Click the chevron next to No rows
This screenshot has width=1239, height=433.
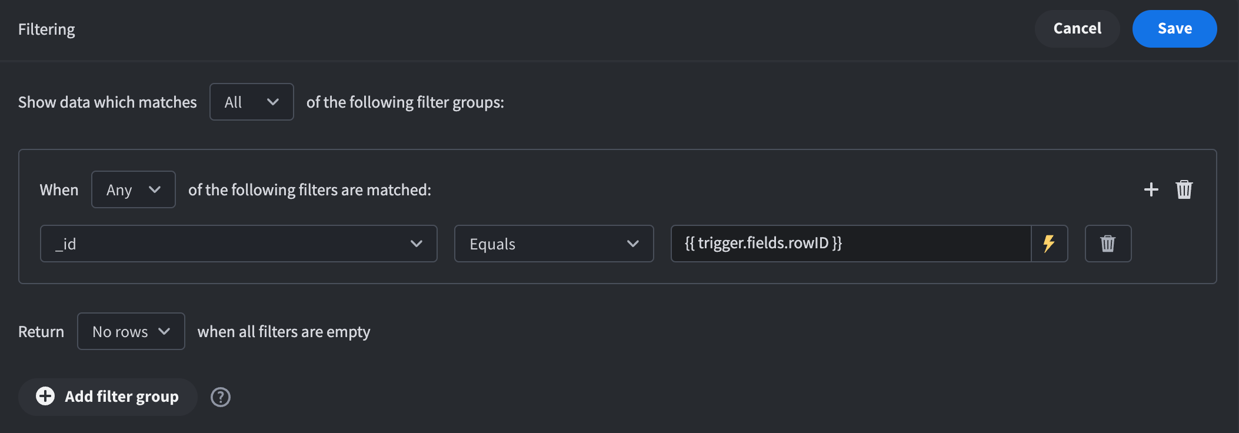tap(164, 331)
